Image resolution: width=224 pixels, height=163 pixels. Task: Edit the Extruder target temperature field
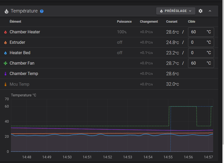[201, 42]
